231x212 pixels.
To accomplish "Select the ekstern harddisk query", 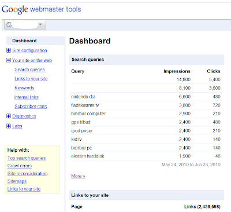I will point(88,156).
